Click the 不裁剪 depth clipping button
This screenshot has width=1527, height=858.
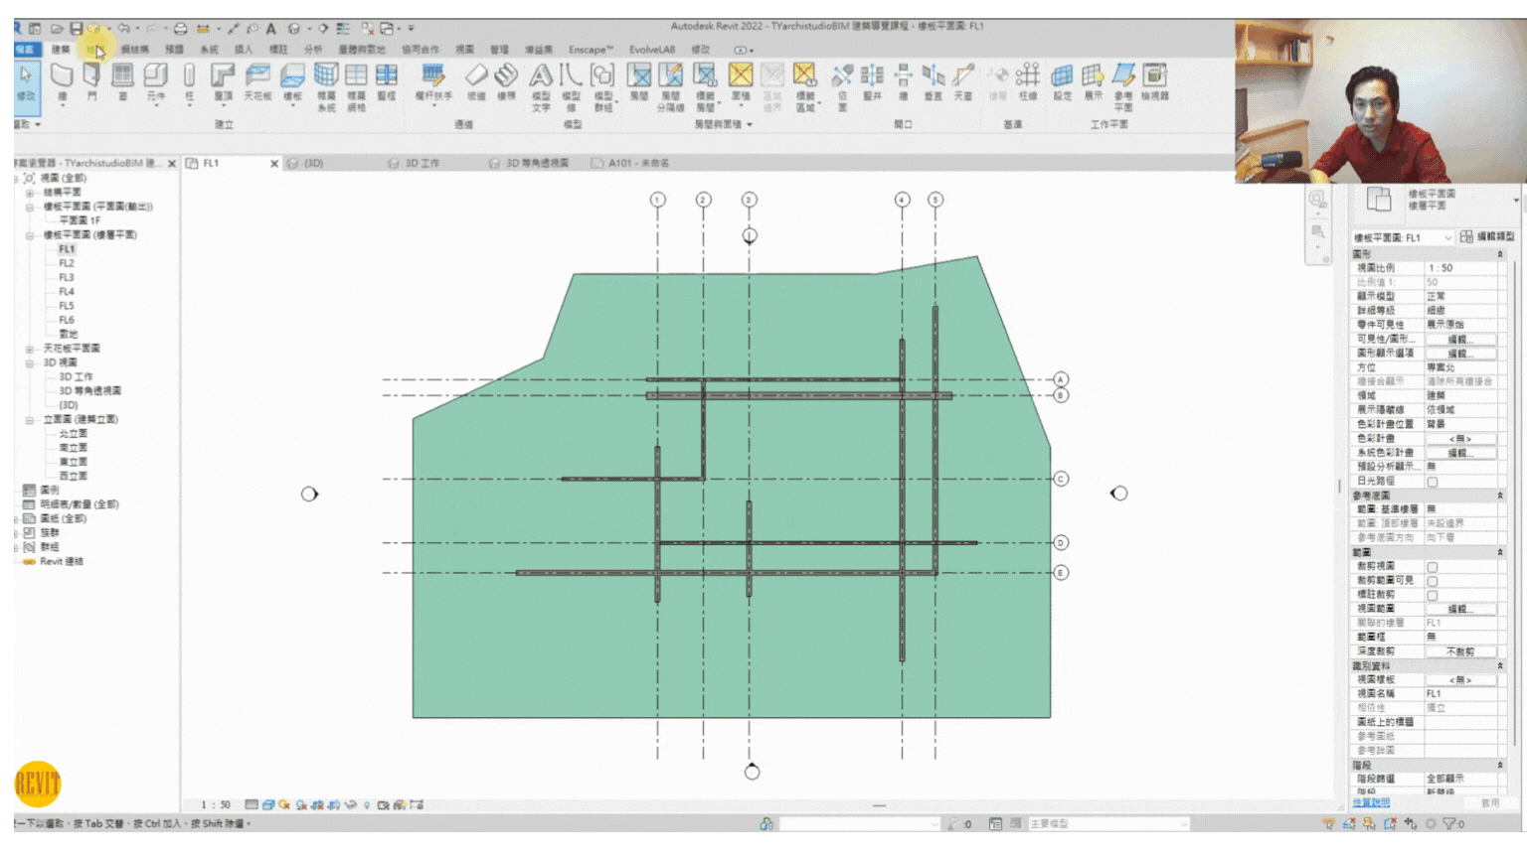tap(1459, 651)
